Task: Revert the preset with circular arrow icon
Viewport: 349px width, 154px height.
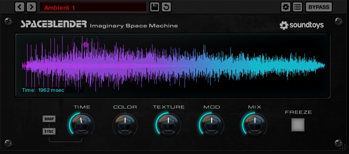Action: [166, 7]
